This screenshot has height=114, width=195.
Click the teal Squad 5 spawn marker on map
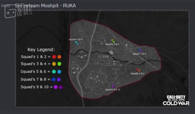coord(76,42)
